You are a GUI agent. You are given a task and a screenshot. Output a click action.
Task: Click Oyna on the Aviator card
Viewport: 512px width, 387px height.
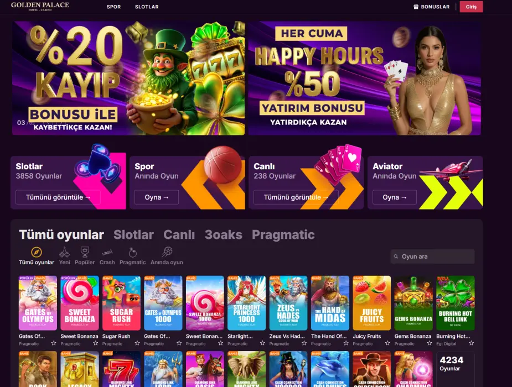point(395,197)
